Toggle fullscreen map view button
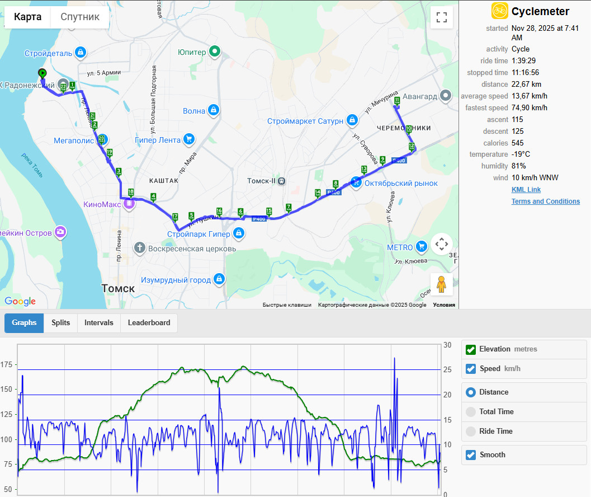The width and height of the screenshot is (591, 497). pyautogui.click(x=441, y=17)
